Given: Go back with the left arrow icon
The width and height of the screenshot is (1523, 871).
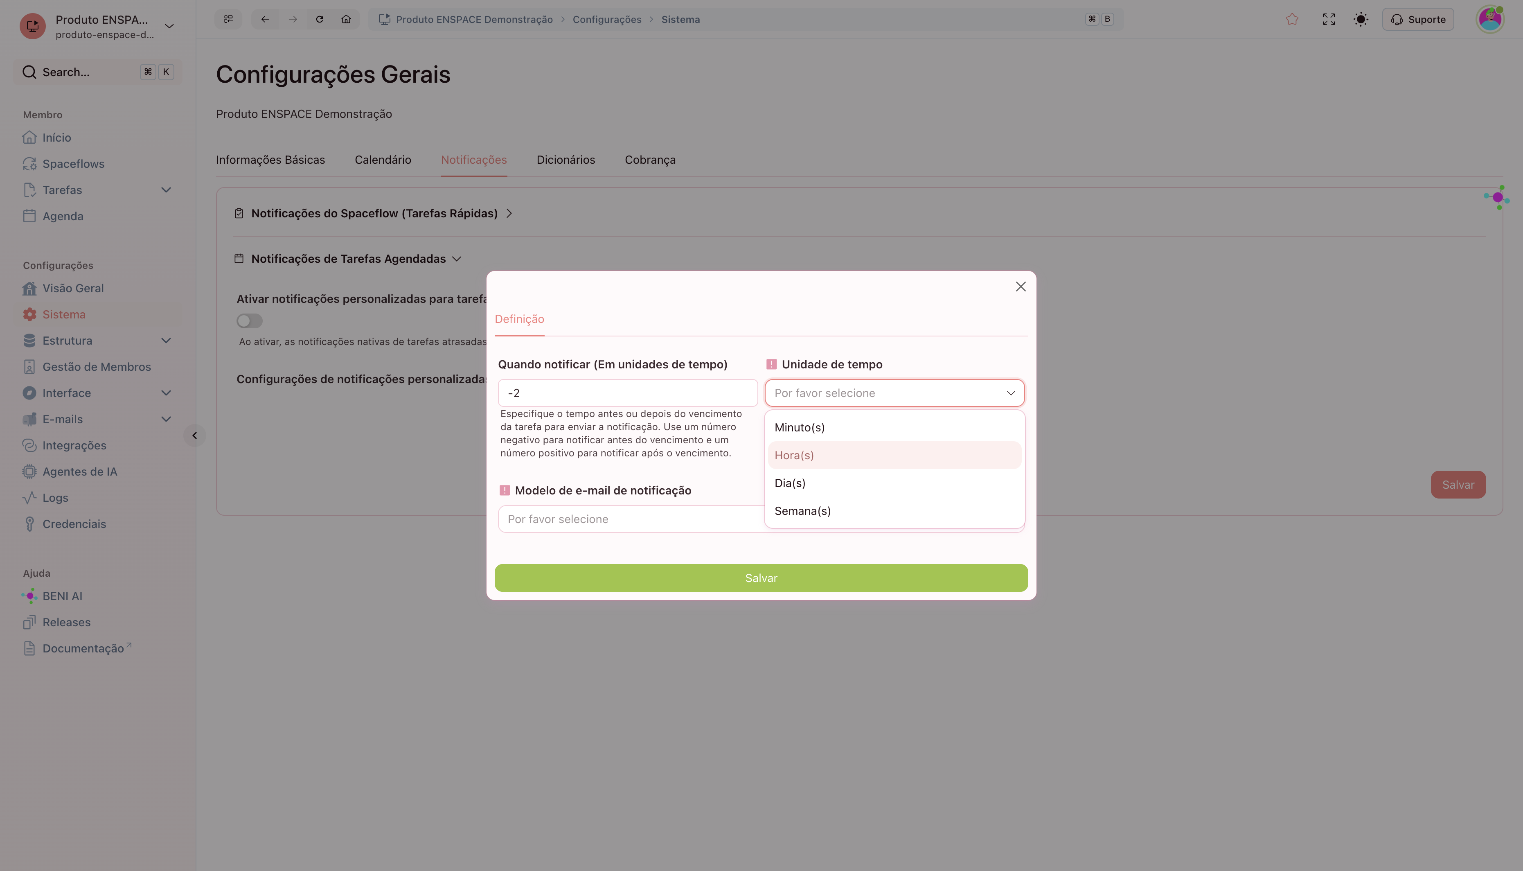Looking at the screenshot, I should (265, 19).
